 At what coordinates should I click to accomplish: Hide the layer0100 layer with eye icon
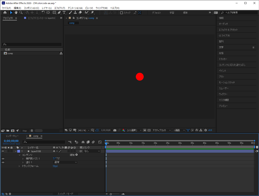[3, 151]
